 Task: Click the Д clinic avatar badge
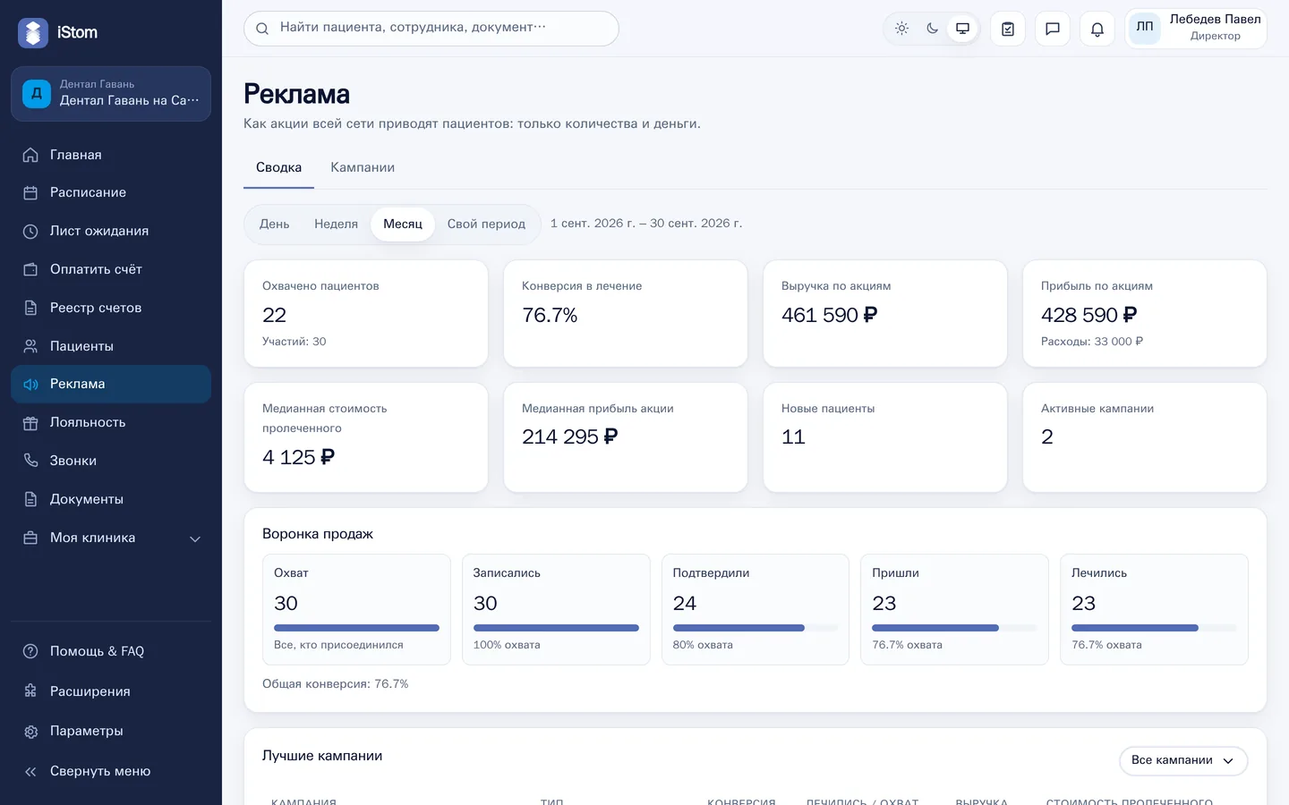pyautogui.click(x=37, y=93)
